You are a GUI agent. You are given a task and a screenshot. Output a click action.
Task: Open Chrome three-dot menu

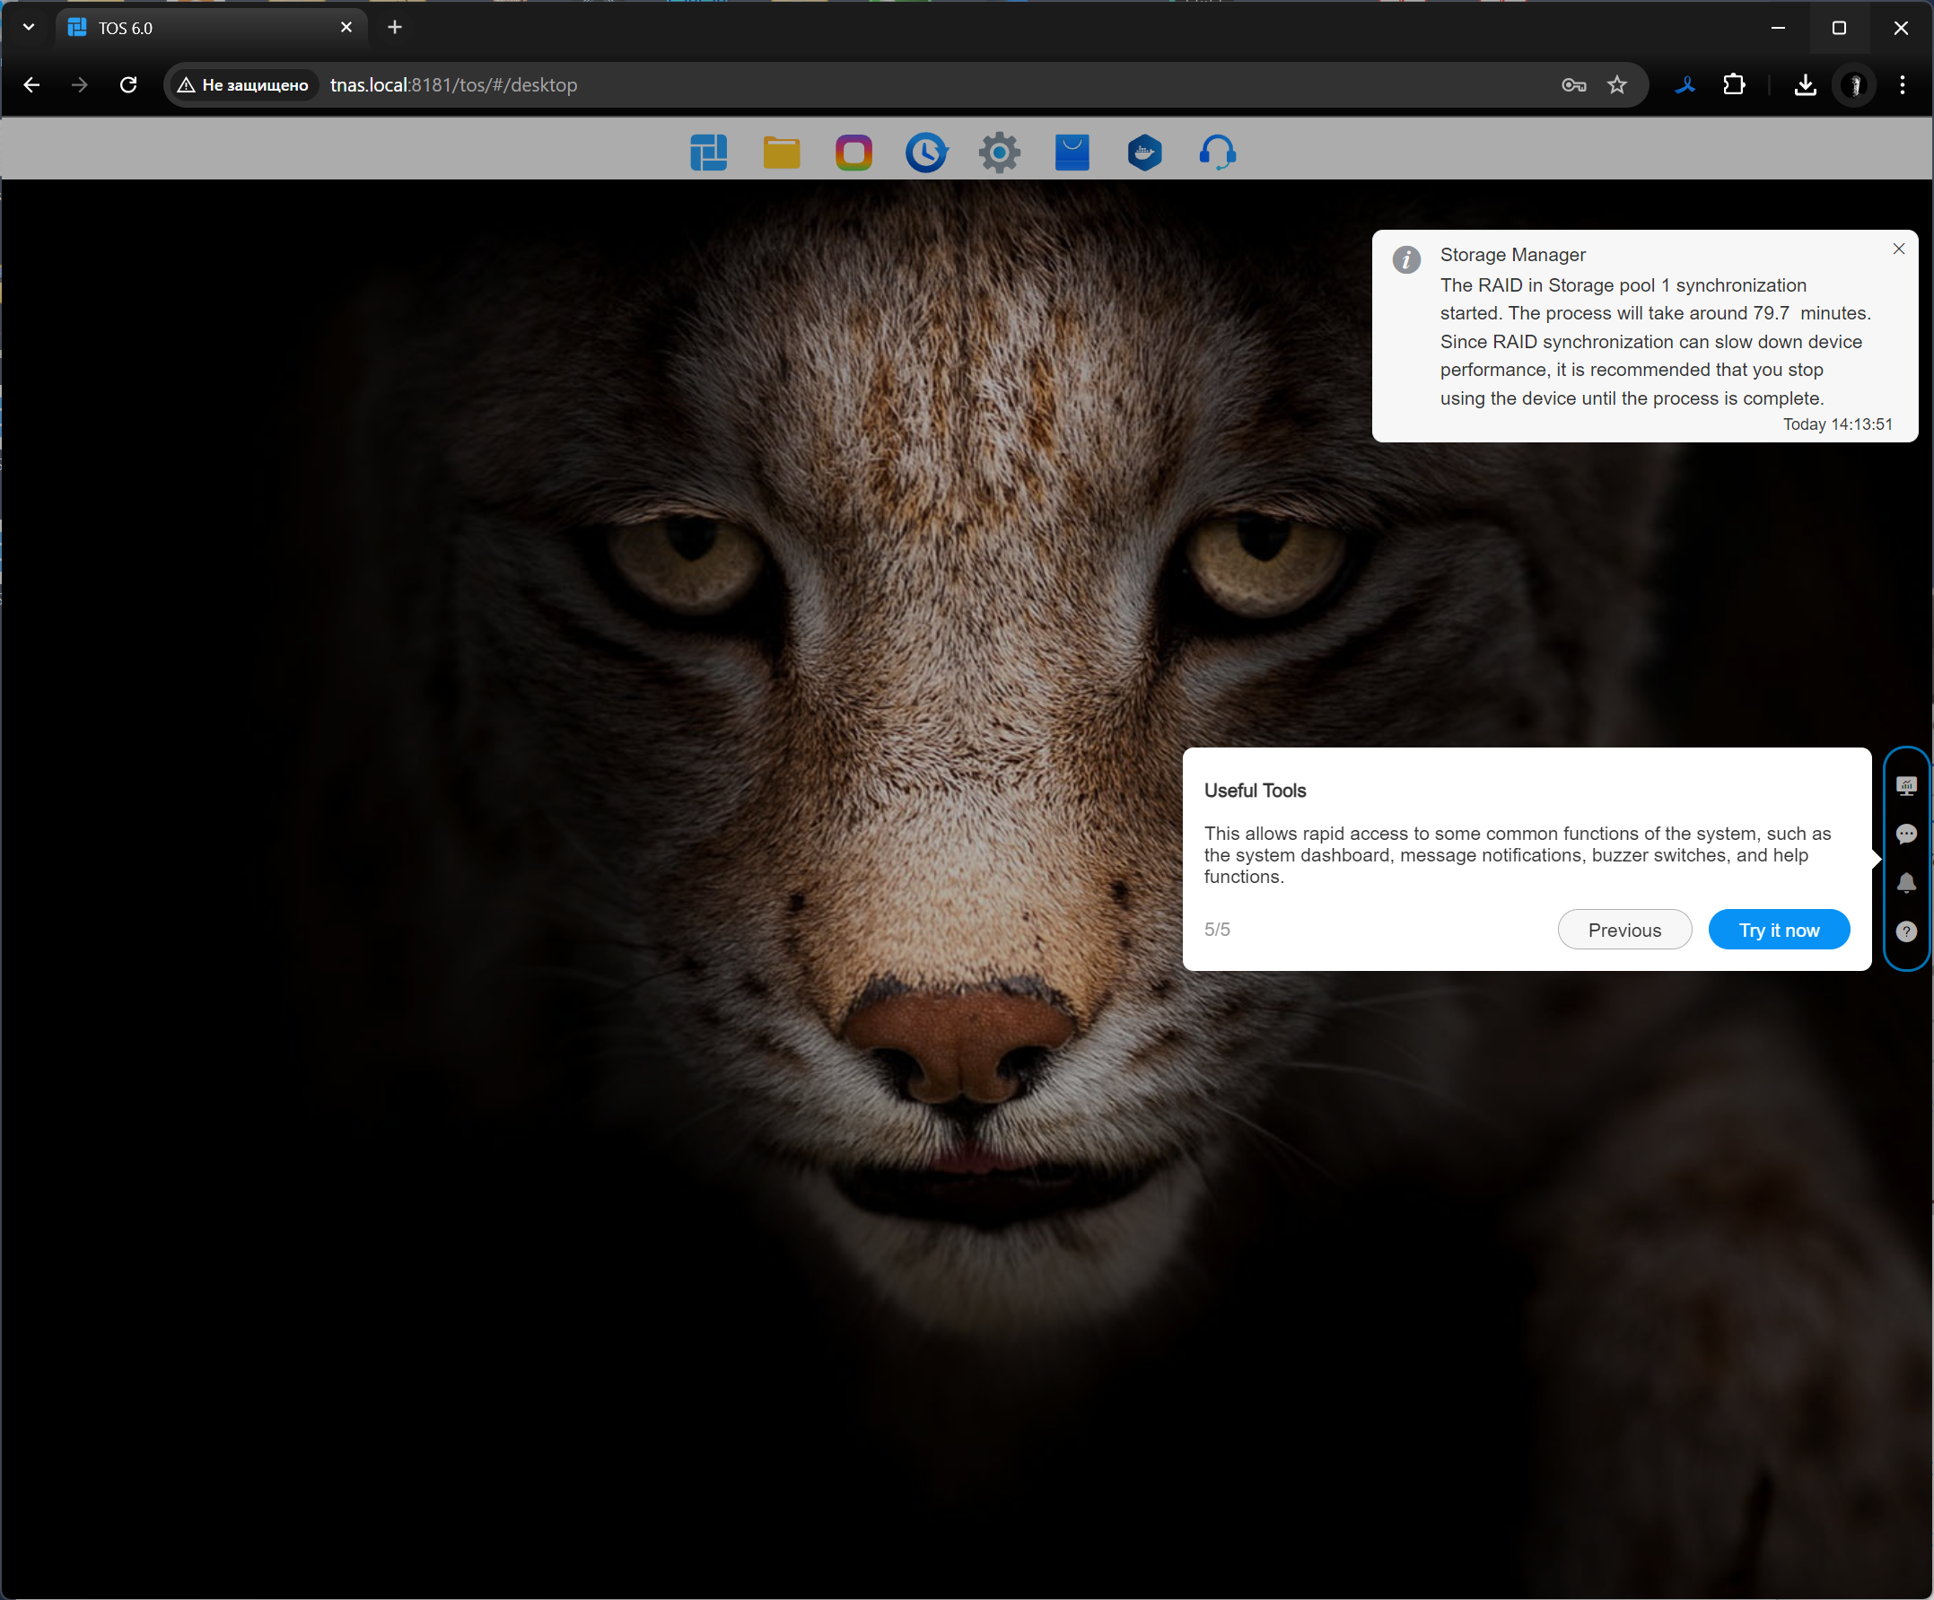point(1903,84)
